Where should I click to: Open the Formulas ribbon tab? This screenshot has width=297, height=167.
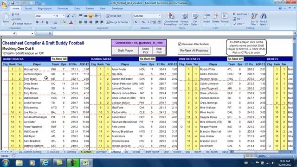pyautogui.click(x=63, y=8)
